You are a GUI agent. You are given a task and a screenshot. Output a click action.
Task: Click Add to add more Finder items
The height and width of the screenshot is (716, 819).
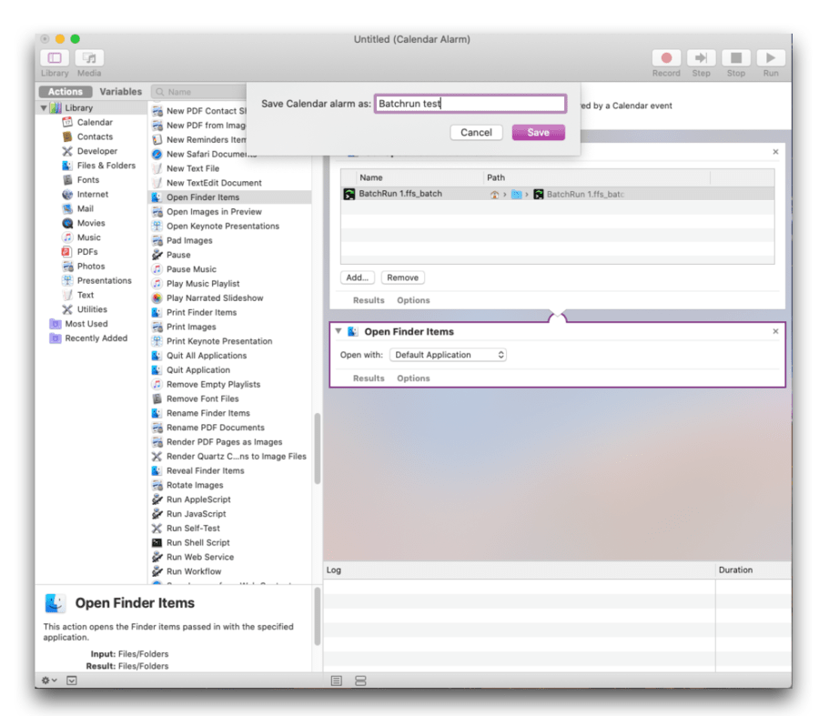[358, 277]
